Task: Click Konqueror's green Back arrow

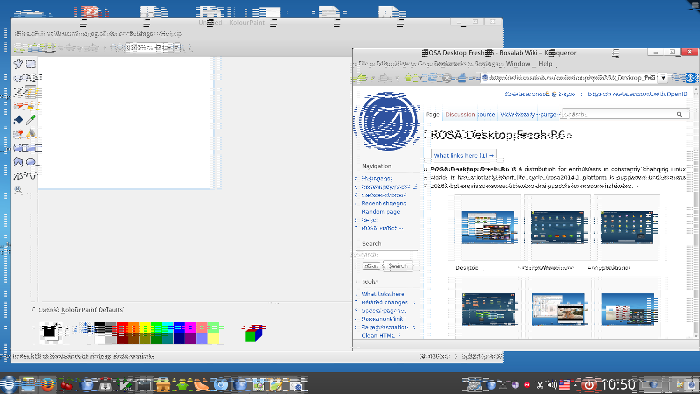Action: tap(361, 78)
